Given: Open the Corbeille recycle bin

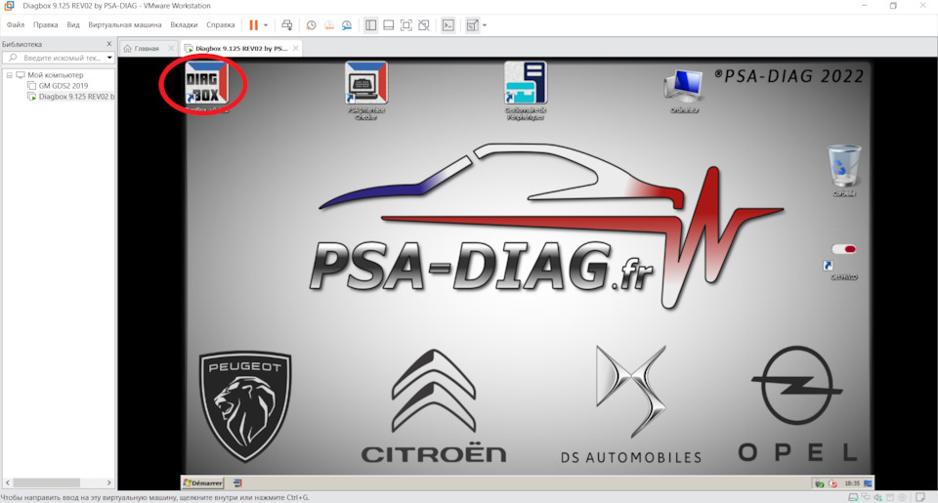Looking at the screenshot, I should click(844, 171).
